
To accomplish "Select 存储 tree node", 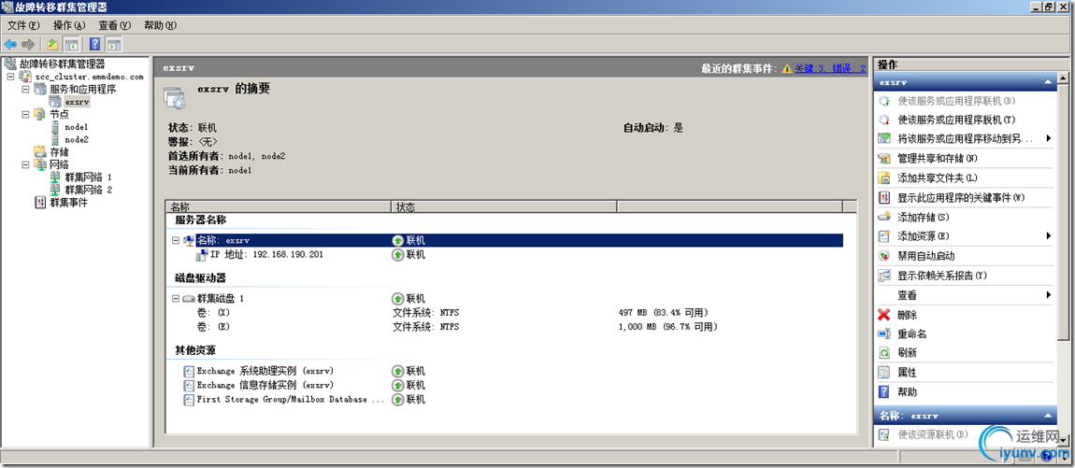I will (x=60, y=152).
